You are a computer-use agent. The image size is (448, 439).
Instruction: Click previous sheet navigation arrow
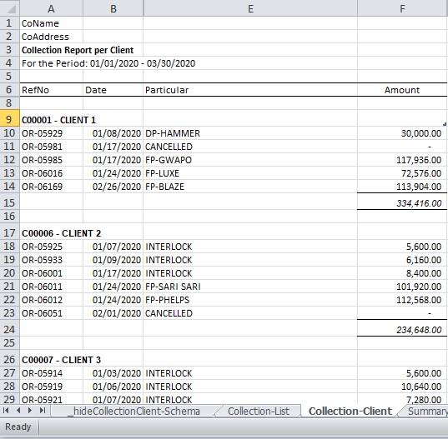point(18,411)
